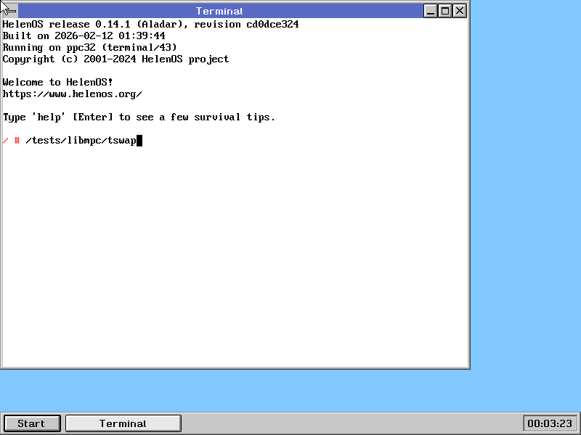Close the Terminal window
This screenshot has width=581, height=435.
click(x=460, y=11)
